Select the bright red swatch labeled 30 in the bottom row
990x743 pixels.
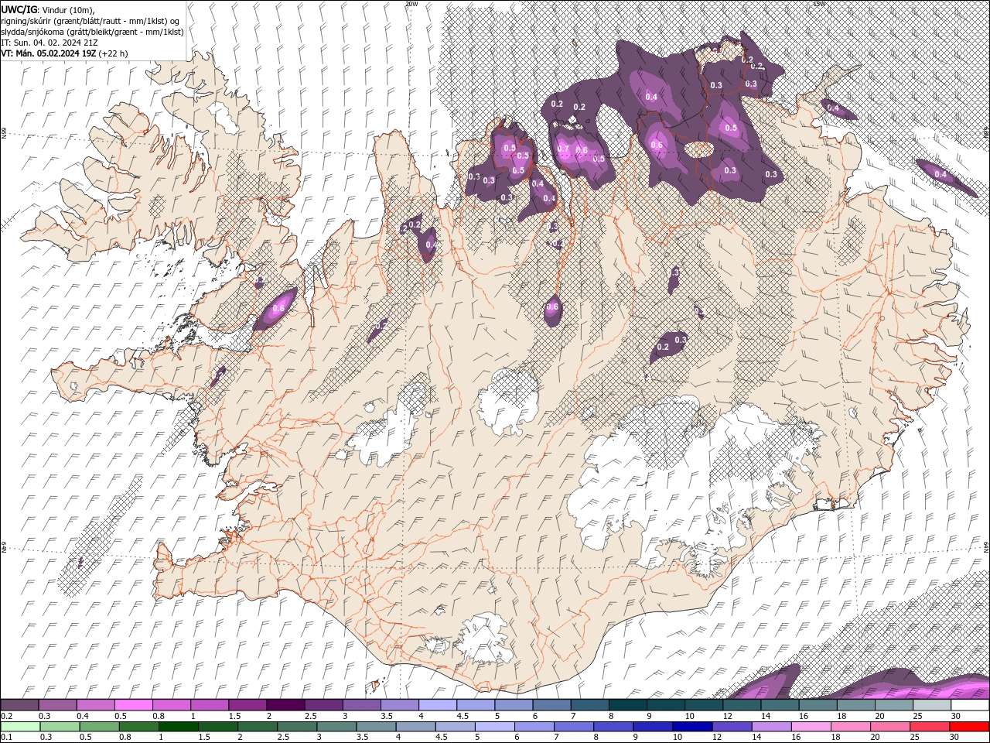point(969,726)
